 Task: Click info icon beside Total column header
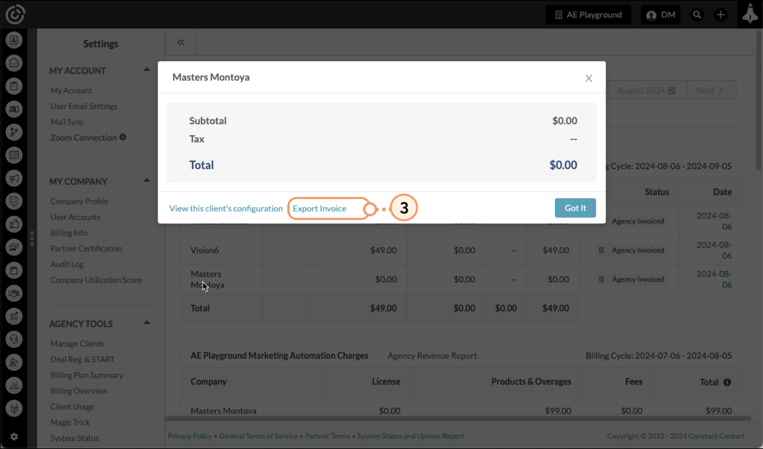(727, 382)
